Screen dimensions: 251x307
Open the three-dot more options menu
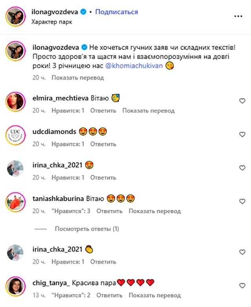(x=238, y=16)
